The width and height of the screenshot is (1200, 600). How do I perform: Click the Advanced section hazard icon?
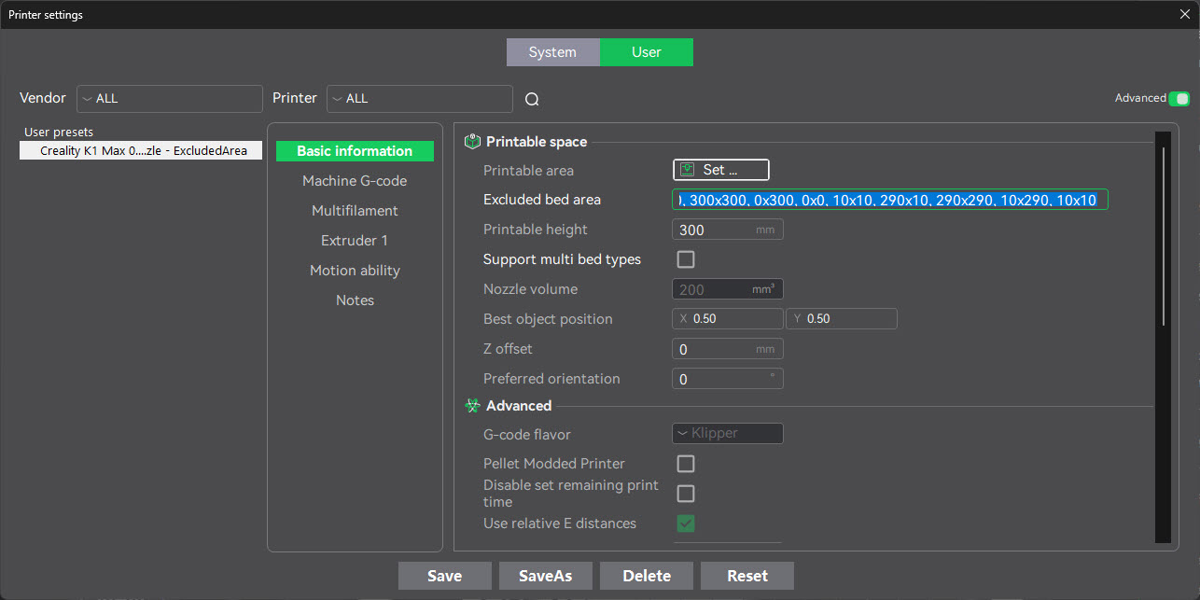[x=471, y=406]
